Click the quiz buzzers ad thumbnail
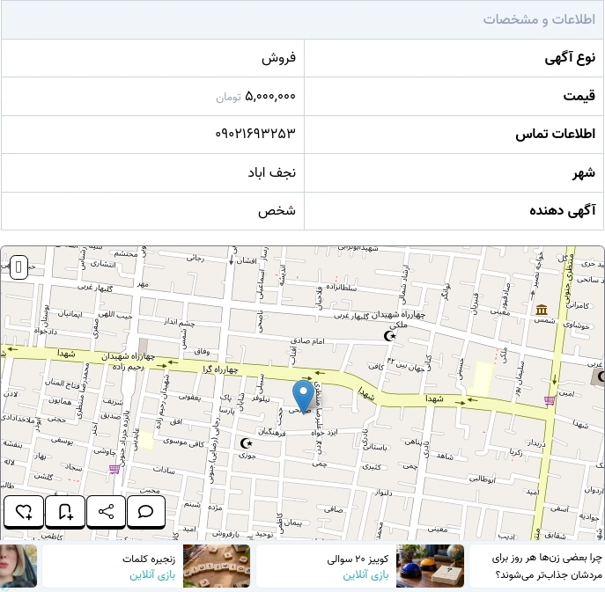605x592 pixels. (x=430, y=566)
